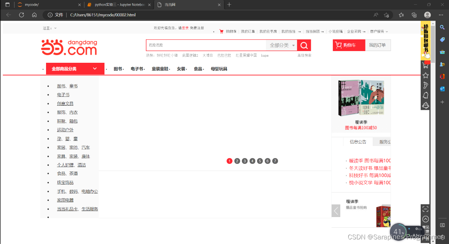Image resolution: width=449 pixels, height=244 pixels.
Task: Open the floating sidebar bell notification icon
Action: pos(426,95)
